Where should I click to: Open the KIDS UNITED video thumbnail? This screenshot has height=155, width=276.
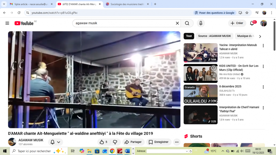200,73
